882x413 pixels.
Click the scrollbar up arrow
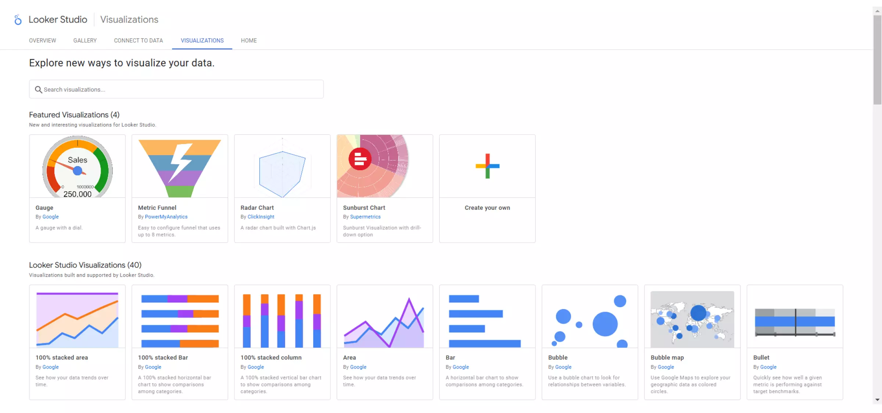877,11
